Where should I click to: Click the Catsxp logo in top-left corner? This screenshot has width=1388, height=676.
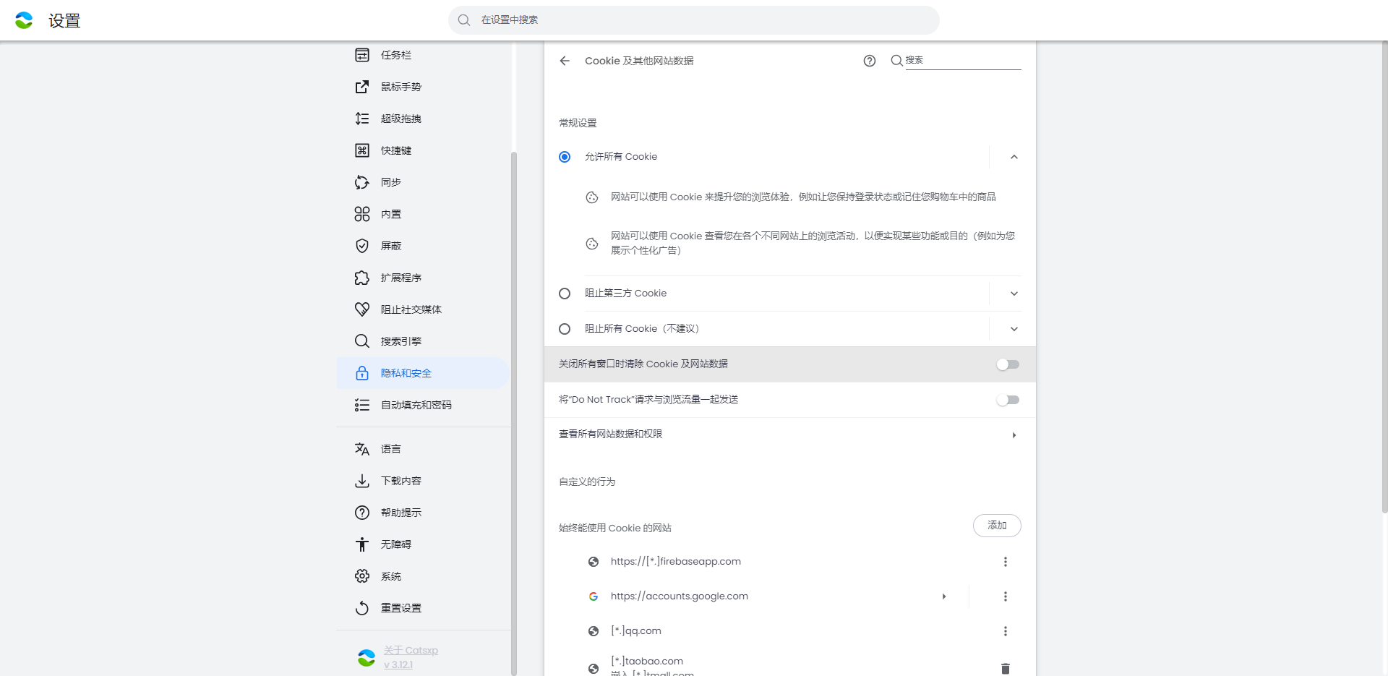pos(24,20)
